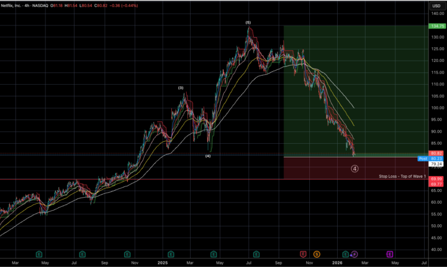Click the purple lightning bolt event icon
Viewport: 447px width, 267px height.
point(354,254)
